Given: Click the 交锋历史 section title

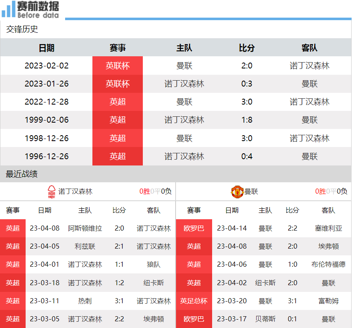Looking at the screenshot, I should (x=22, y=29).
